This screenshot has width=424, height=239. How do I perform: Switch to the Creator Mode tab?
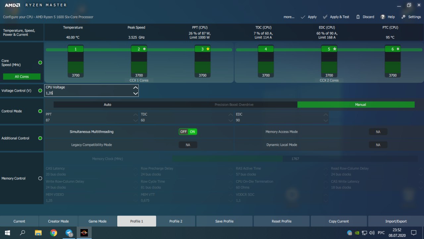[x=58, y=221]
